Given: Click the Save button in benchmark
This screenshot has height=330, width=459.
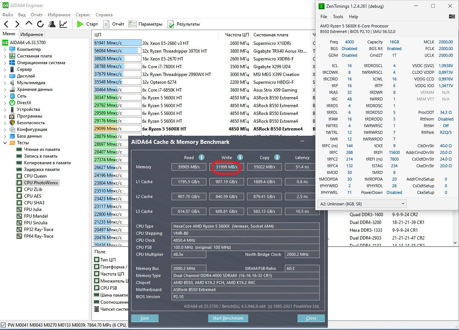Looking at the screenshot, I should tap(145, 318).
